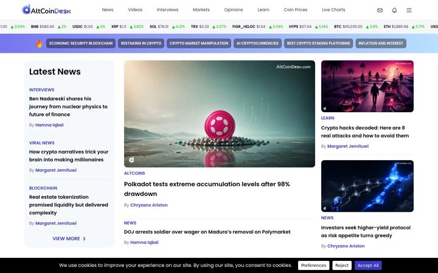Screen dimensions: 438x273
Task: Click BTC ticker entry
Action: coord(356,27)
